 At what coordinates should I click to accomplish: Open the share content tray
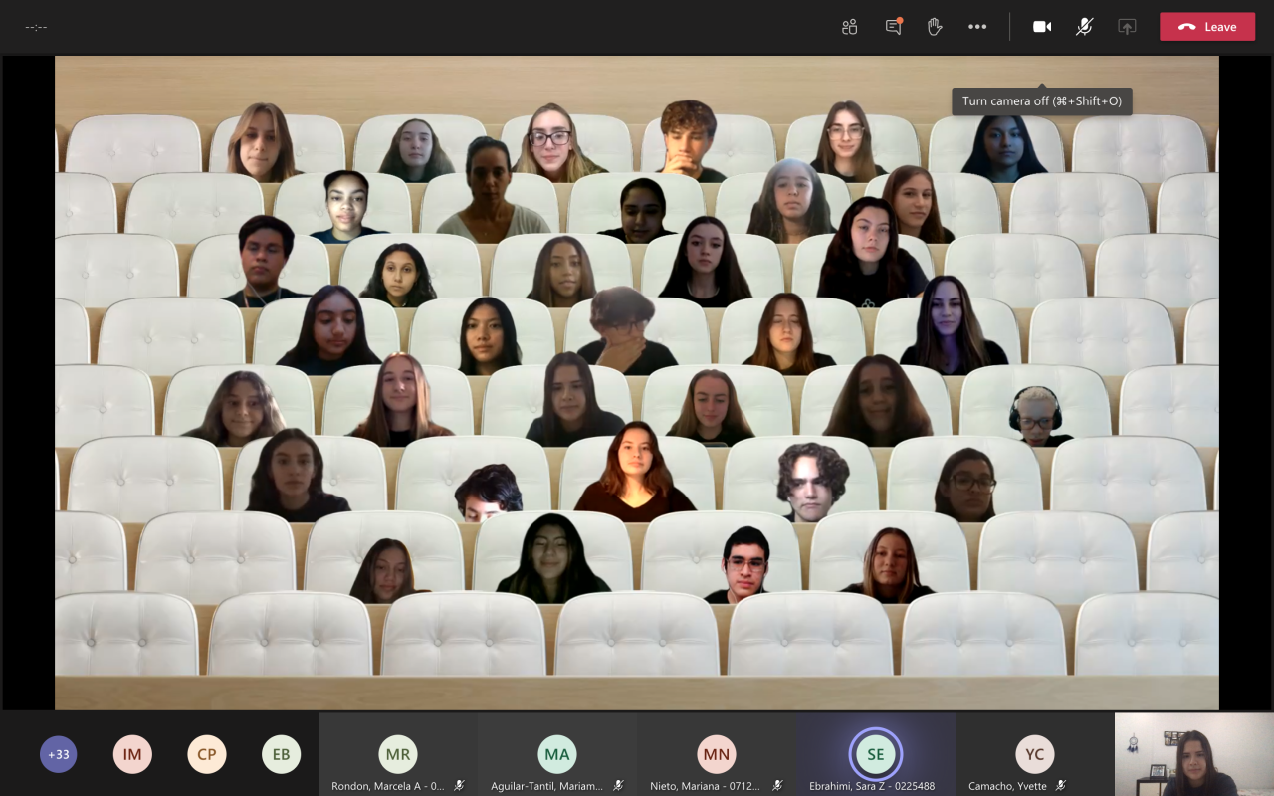click(1127, 27)
